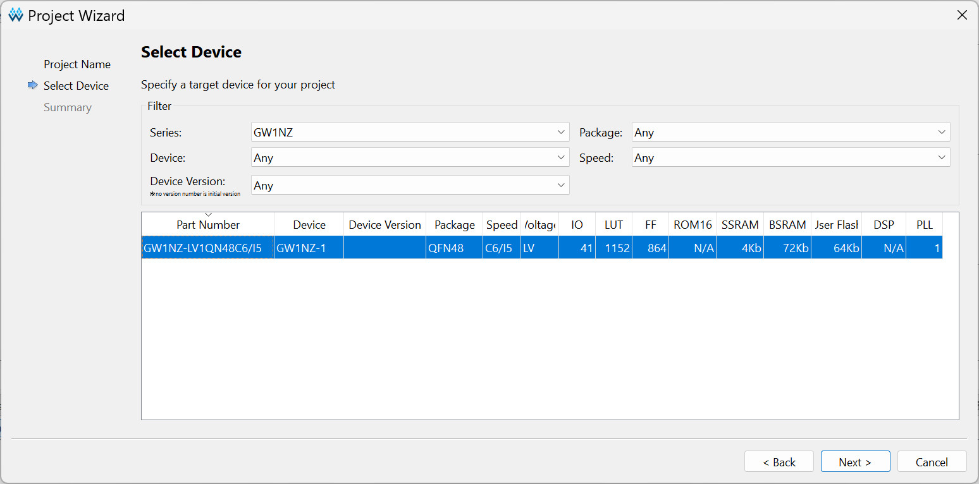The width and height of the screenshot is (979, 484).
Task: Select part number GW1NZ-LV1QN48C6/I5 cell
Action: 208,248
